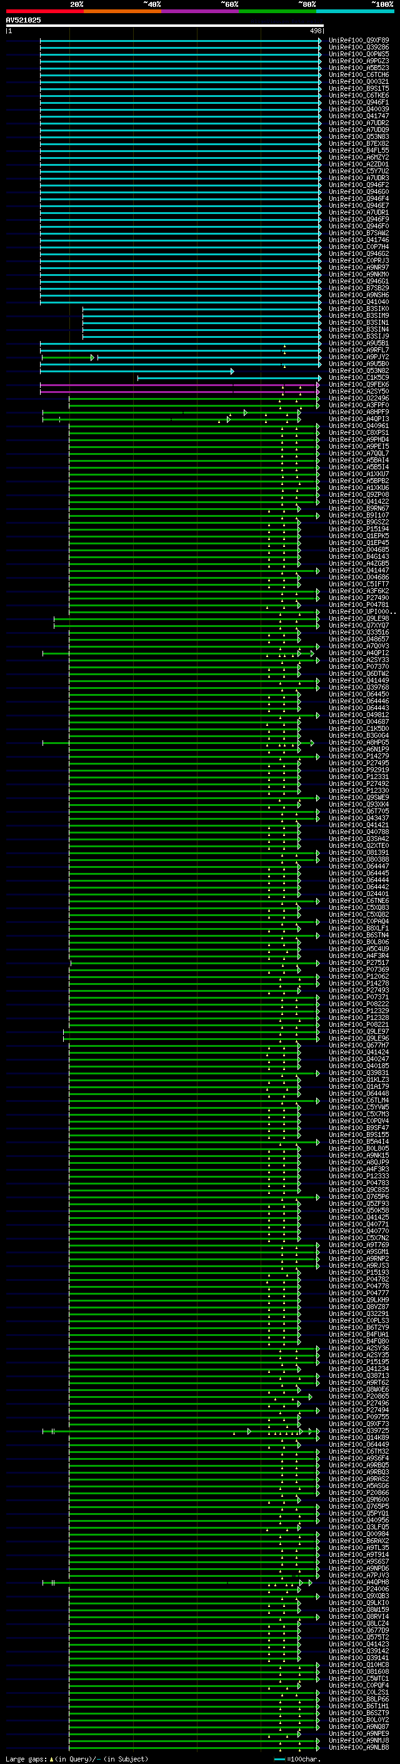Select the UniRef100_B3SIK0 label

(358, 309)
